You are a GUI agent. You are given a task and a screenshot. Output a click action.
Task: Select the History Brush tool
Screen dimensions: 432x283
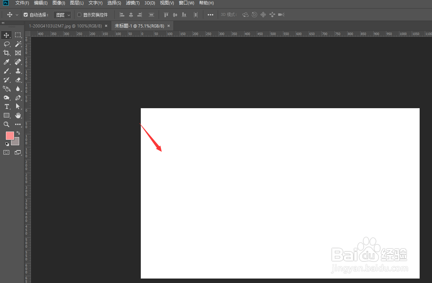[x=7, y=80]
